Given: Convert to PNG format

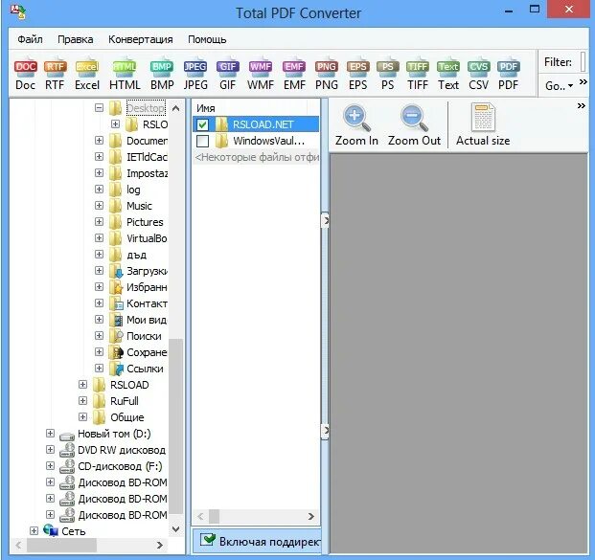Looking at the screenshot, I should (x=327, y=75).
